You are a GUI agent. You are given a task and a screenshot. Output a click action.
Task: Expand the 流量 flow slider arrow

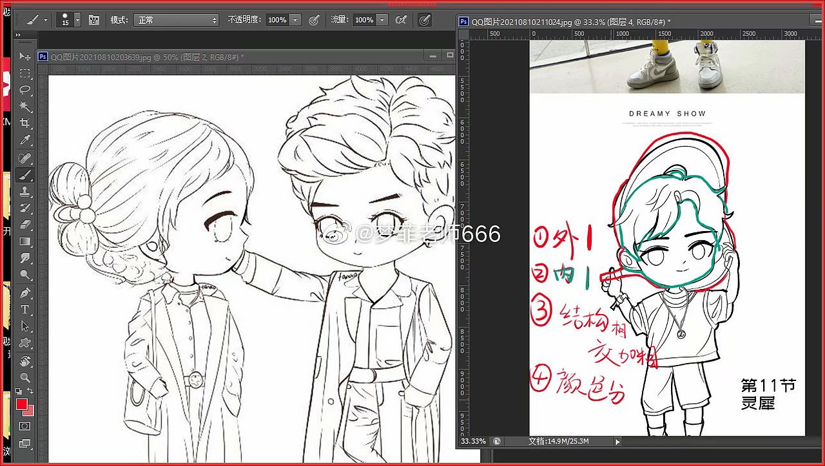pos(382,20)
